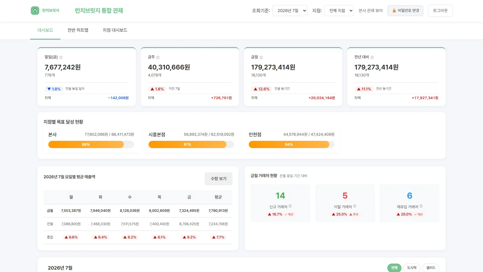483x272 pixels.
Task: Click the 7,677,242원 말일 sales value
Action: tap(63, 67)
